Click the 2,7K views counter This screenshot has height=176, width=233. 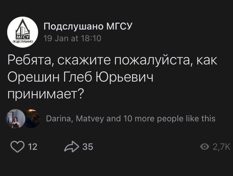pos(221,147)
